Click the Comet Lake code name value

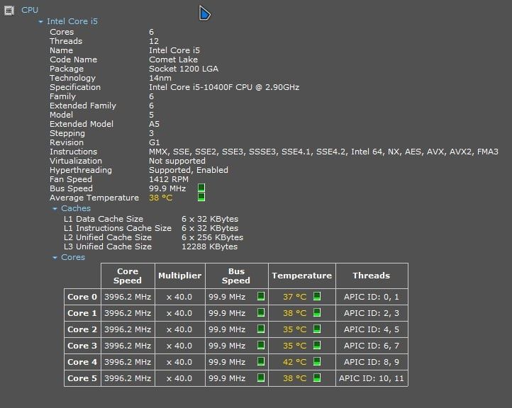174,59
